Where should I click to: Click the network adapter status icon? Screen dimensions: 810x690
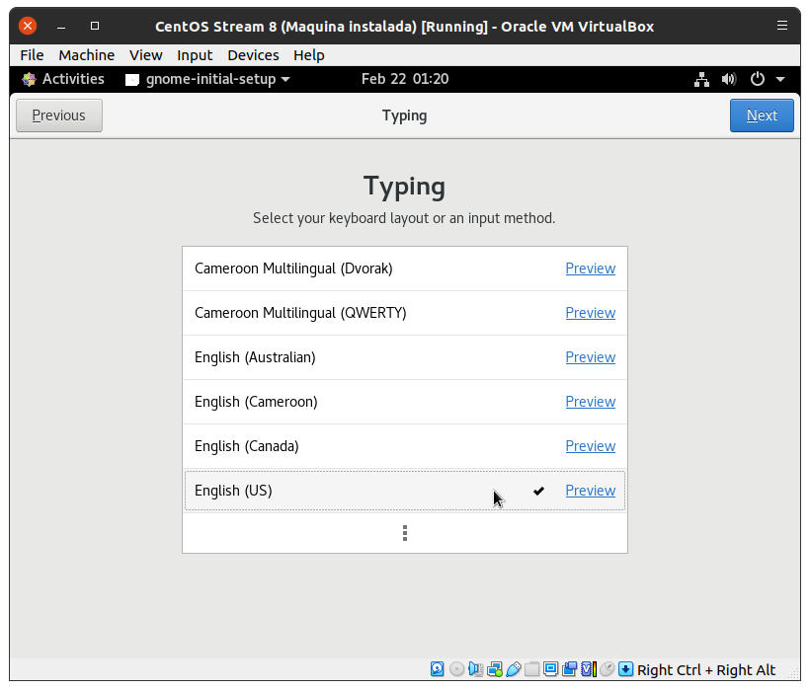click(494, 669)
